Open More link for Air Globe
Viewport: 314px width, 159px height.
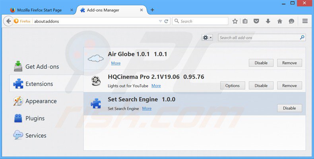click(116, 63)
